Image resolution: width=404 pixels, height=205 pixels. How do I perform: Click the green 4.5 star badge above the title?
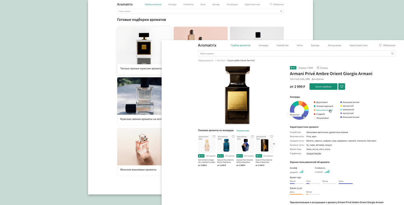tap(293, 68)
